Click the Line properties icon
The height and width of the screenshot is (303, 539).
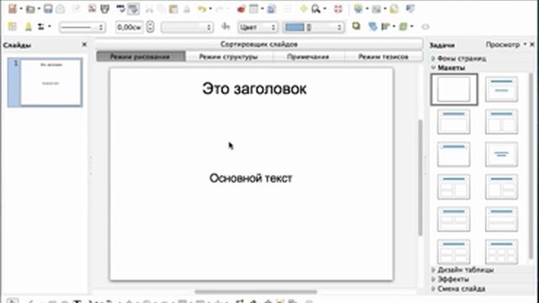pos(28,27)
